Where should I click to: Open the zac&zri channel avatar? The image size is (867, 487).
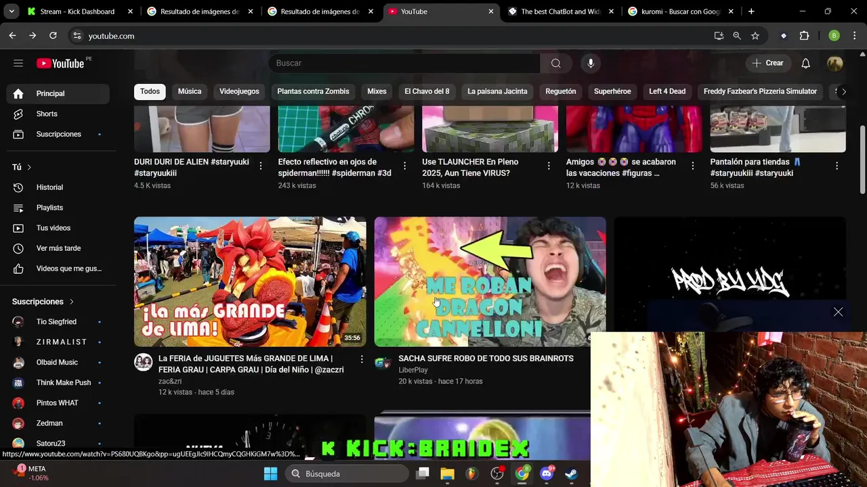[143, 362]
